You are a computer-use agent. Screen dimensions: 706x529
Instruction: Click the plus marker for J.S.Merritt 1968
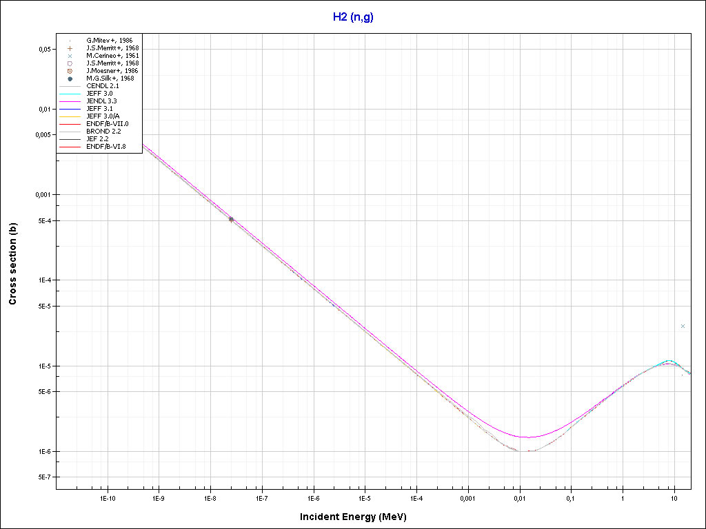70,48
